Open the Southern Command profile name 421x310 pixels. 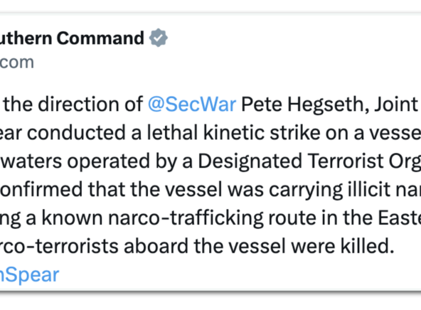tap(71, 39)
